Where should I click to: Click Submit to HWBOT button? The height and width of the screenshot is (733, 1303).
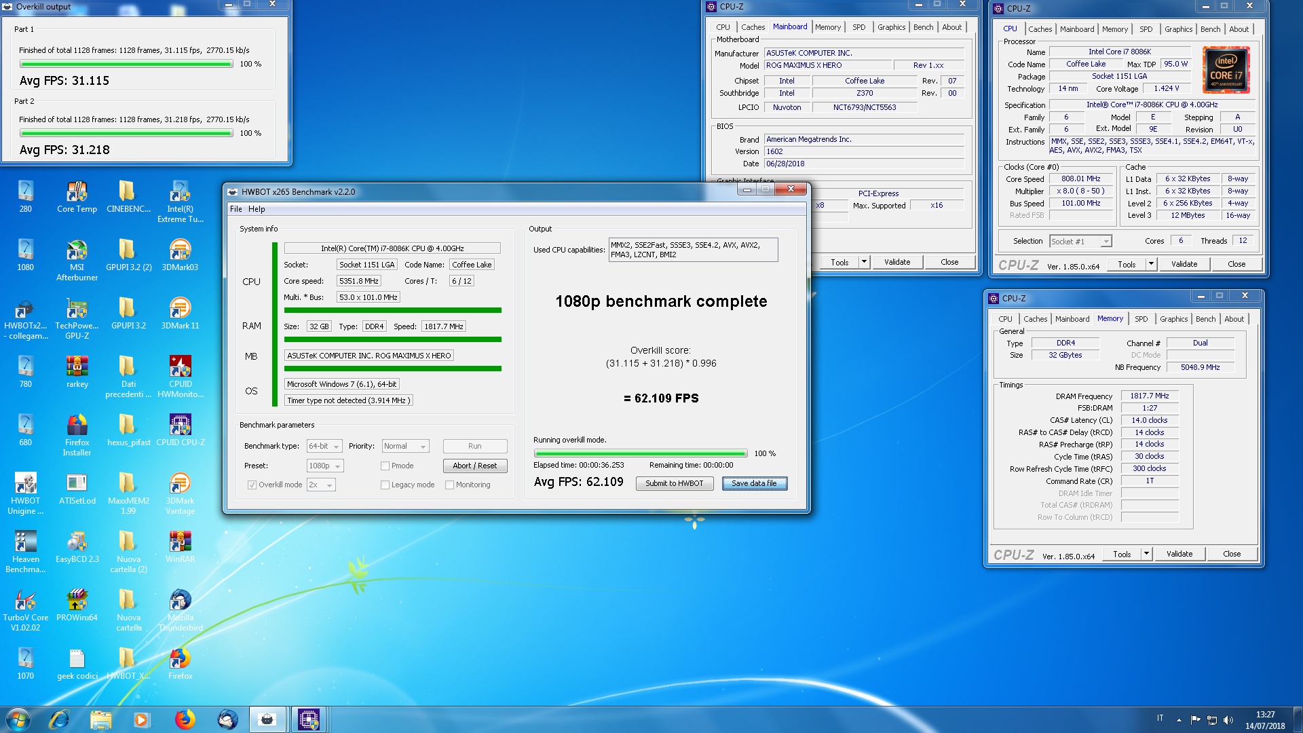coord(674,483)
